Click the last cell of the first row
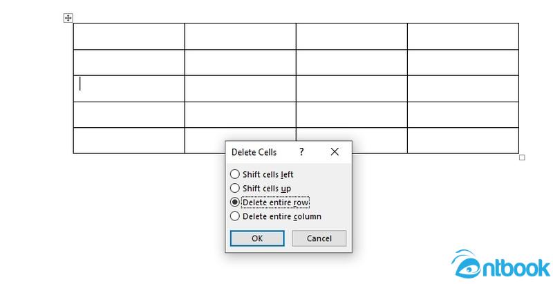The height and width of the screenshot is (284, 553). coord(463,37)
